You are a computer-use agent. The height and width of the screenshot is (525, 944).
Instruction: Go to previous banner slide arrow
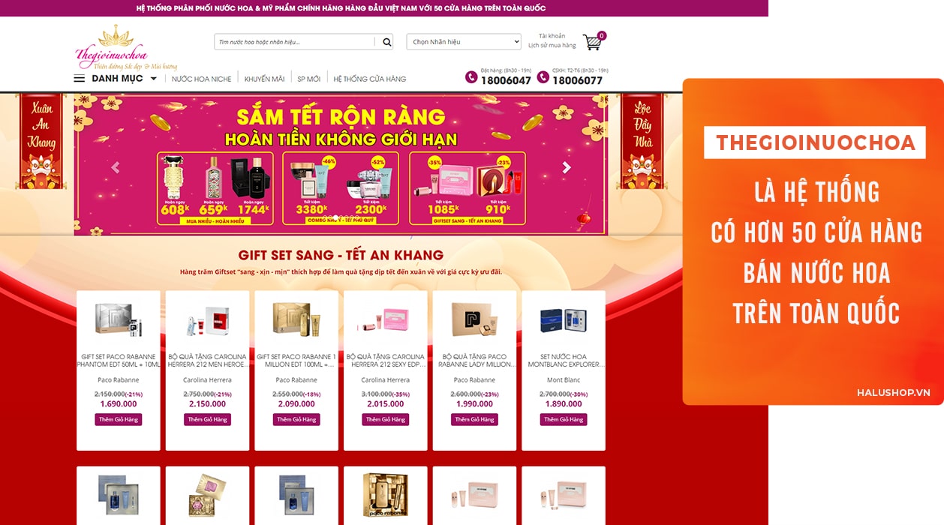point(116,168)
